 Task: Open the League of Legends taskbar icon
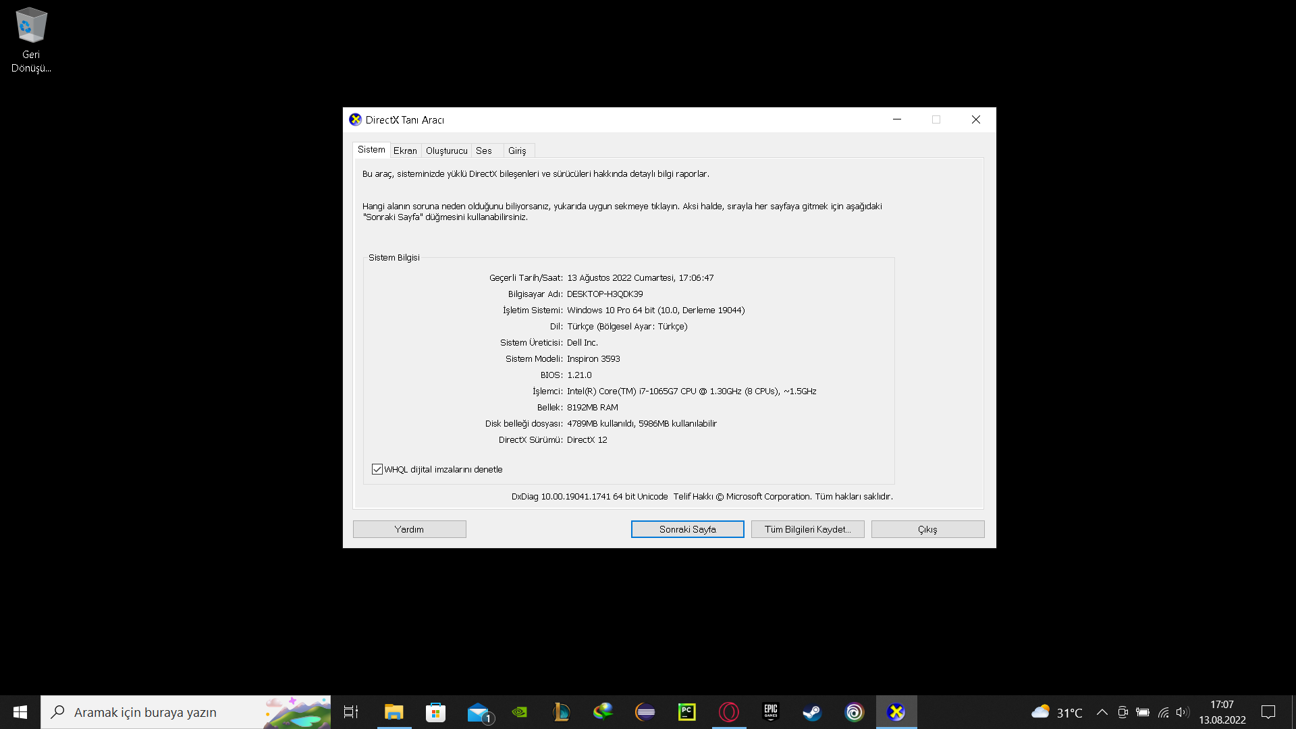click(561, 712)
